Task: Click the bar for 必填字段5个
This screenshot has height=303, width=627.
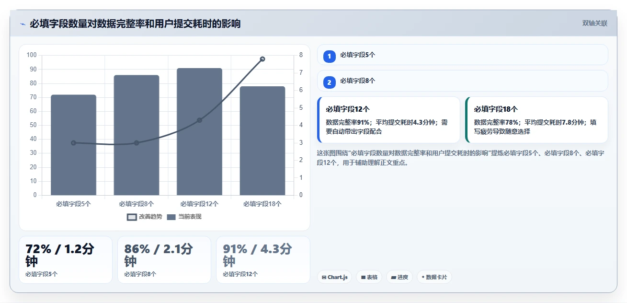Action: click(73, 145)
